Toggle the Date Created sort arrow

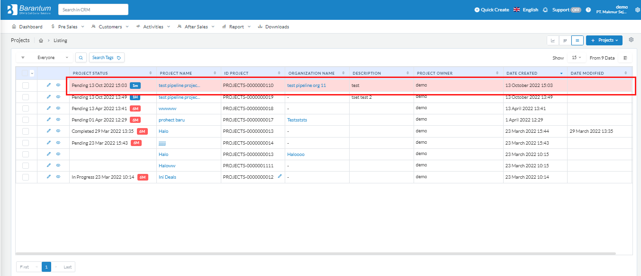tap(561, 73)
